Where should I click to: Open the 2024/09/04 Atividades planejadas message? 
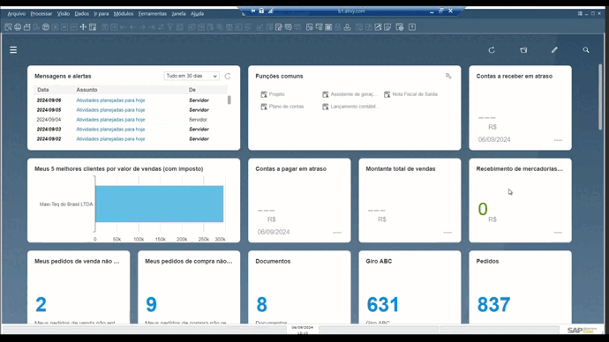(110, 119)
